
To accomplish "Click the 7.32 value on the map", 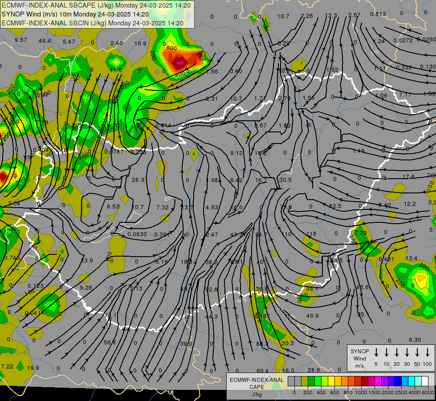I will pos(163,207).
